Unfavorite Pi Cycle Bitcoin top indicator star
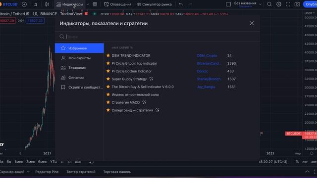Viewport: 317px width, 178px height. (x=108, y=63)
